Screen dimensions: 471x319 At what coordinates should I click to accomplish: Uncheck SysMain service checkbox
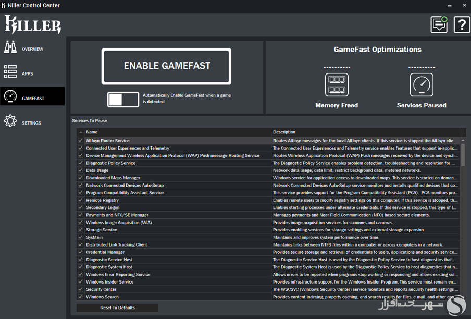[80, 237]
